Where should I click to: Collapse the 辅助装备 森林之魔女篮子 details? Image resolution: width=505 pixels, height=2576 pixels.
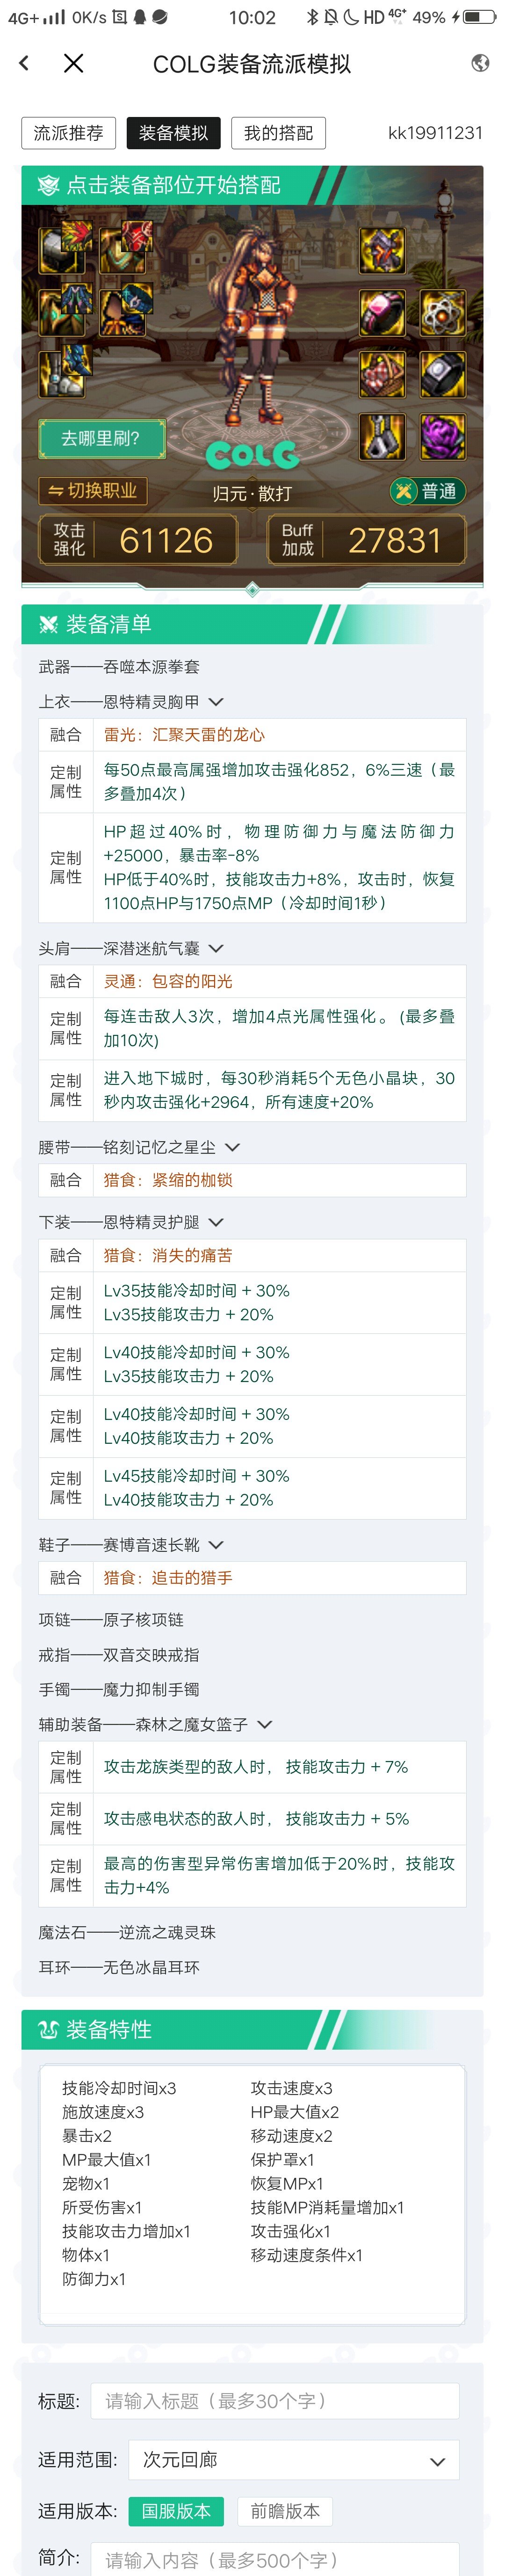click(x=265, y=1724)
